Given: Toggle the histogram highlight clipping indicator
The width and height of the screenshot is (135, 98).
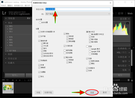Looking at the screenshot, I should 128,23.
